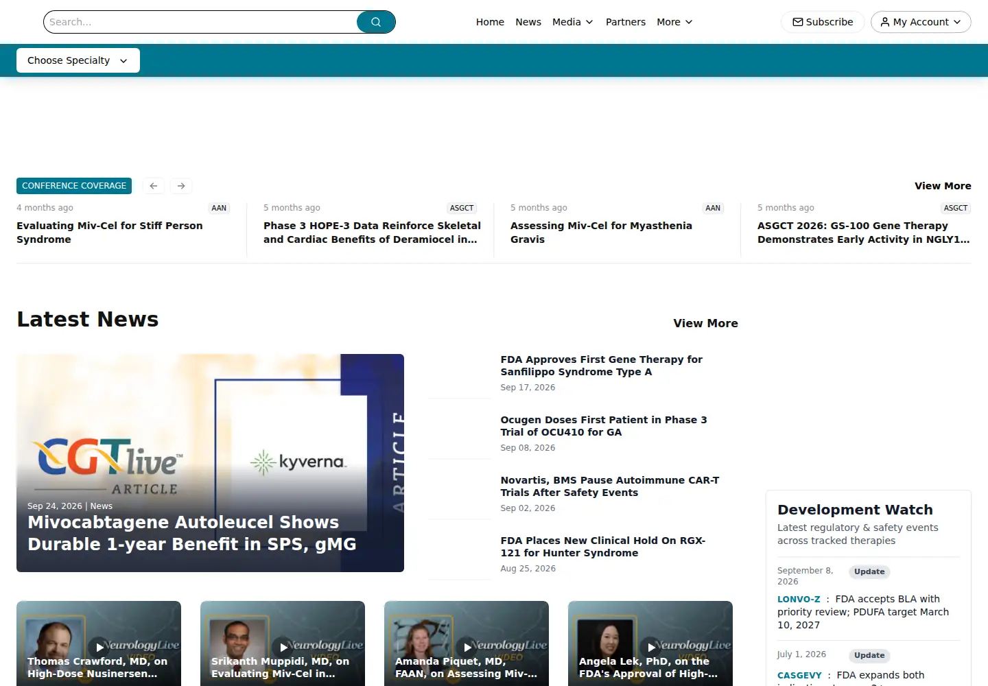Advance conference coverage with right arrow

point(181,186)
